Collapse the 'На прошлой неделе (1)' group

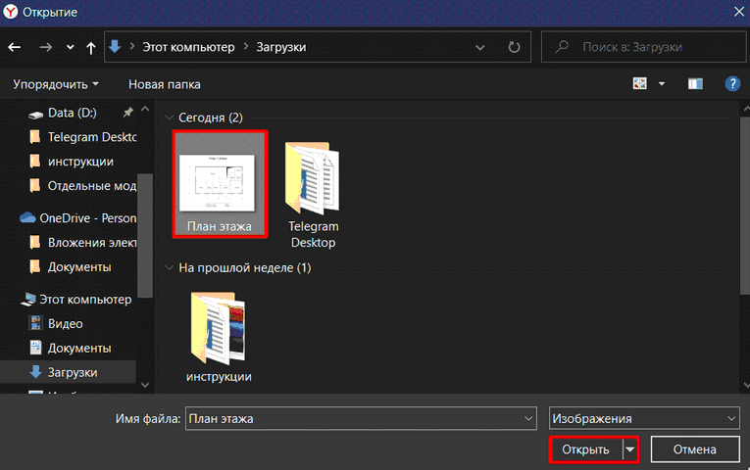pyautogui.click(x=169, y=268)
